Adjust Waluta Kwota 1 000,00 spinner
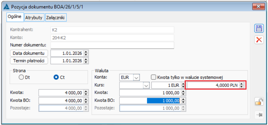This screenshot has width=268, height=125. pyautogui.click(x=183, y=93)
